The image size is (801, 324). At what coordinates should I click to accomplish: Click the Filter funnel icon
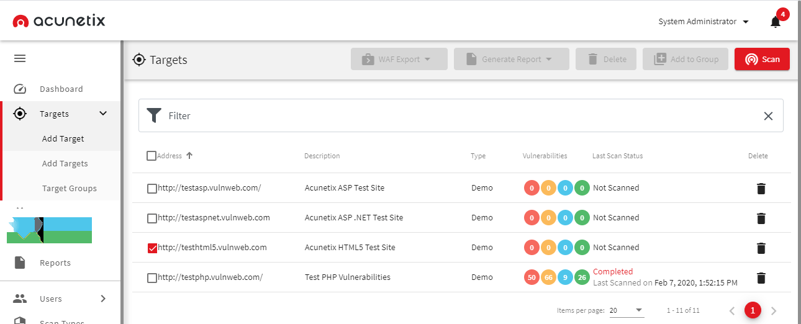tap(154, 115)
